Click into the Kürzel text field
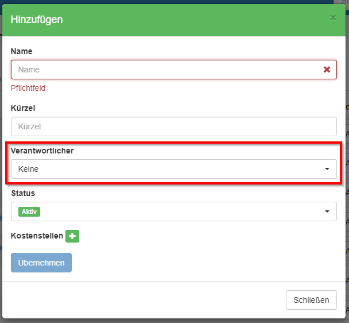This screenshot has height=323, width=349. coord(173,126)
